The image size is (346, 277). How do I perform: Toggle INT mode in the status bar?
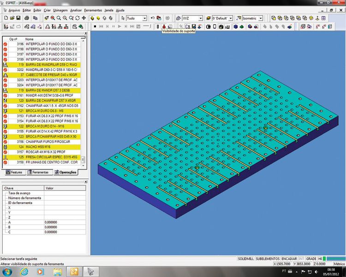pyautogui.click(x=301, y=259)
